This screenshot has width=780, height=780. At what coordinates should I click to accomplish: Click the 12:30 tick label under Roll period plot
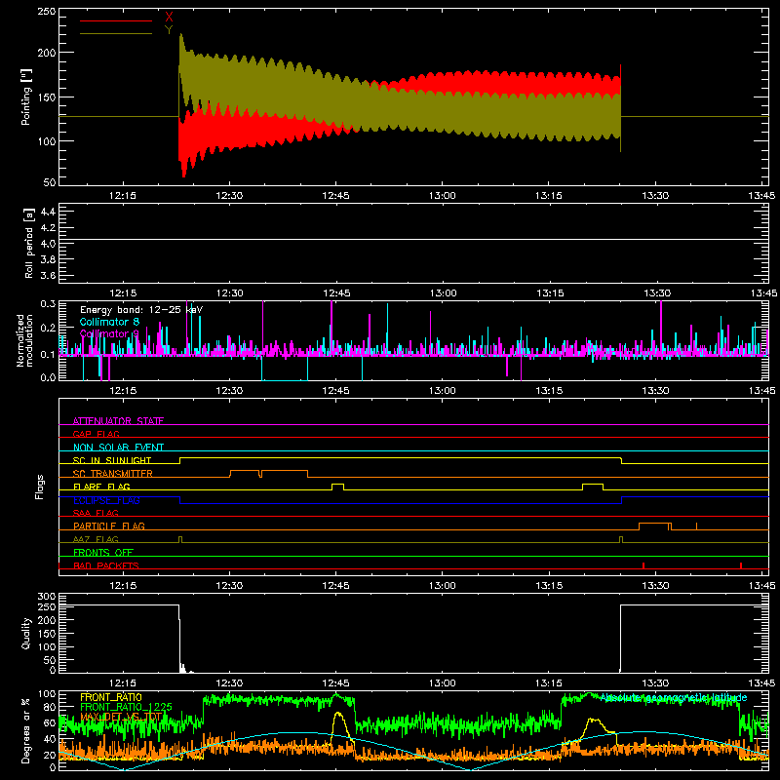[230, 293]
